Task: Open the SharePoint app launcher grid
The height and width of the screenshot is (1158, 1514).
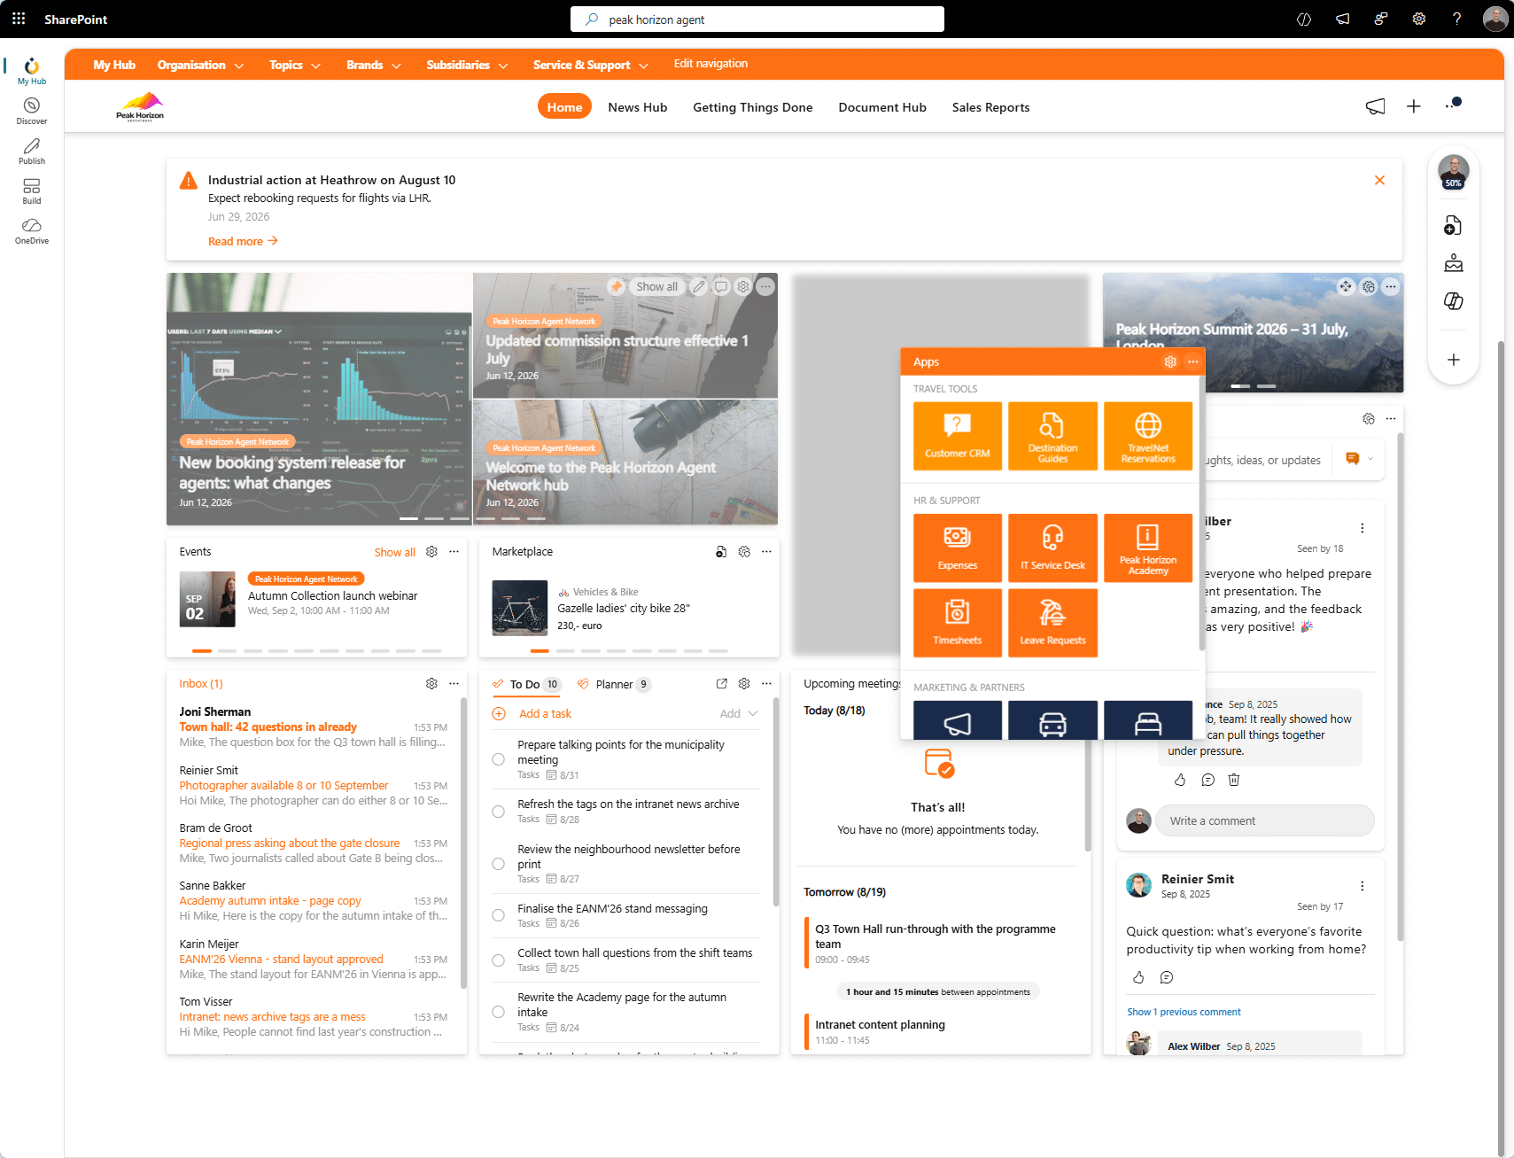Action: pyautogui.click(x=19, y=19)
